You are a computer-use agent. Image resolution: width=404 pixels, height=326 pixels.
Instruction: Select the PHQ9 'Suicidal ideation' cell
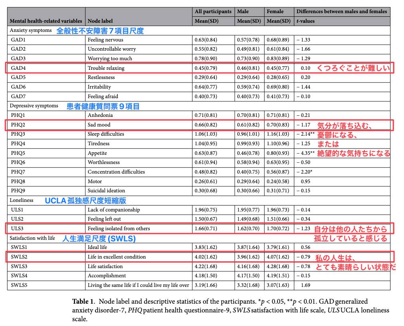107,191
